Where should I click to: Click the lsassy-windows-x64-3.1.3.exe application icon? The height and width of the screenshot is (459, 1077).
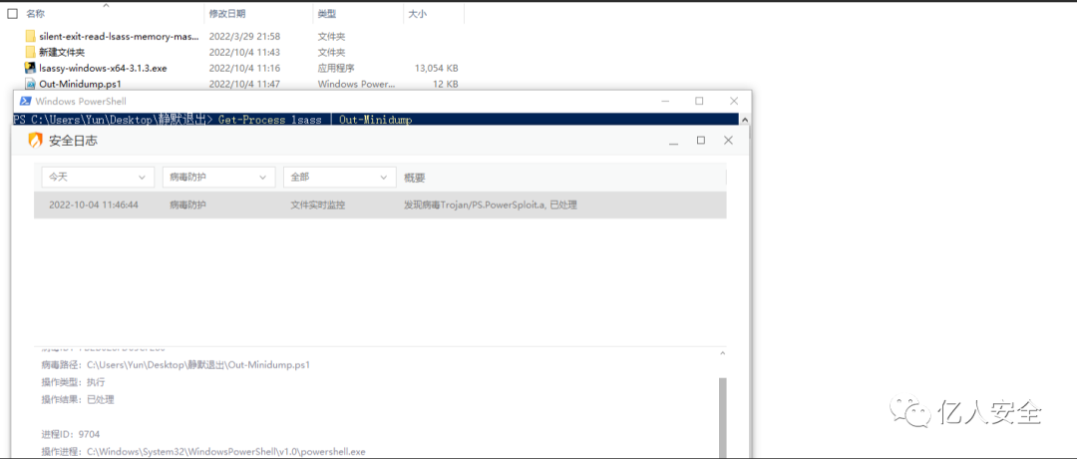[30, 68]
